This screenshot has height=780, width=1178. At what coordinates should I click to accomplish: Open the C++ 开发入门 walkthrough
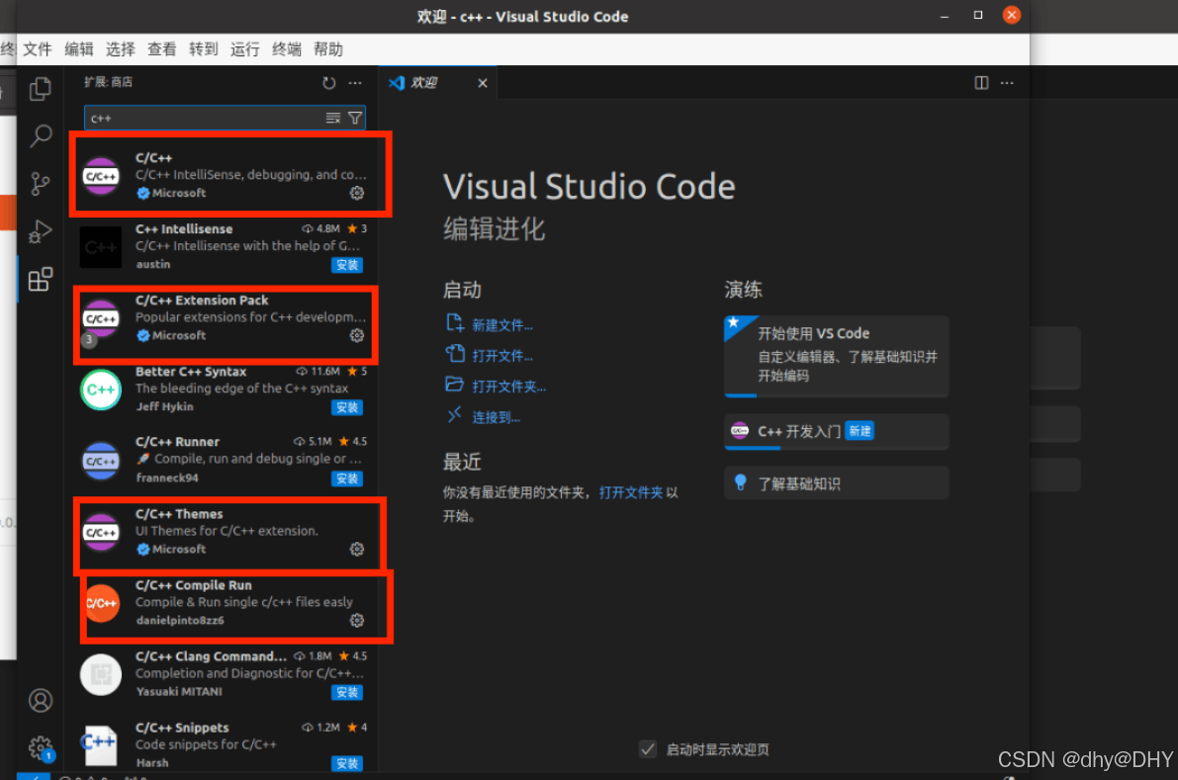[836, 432]
